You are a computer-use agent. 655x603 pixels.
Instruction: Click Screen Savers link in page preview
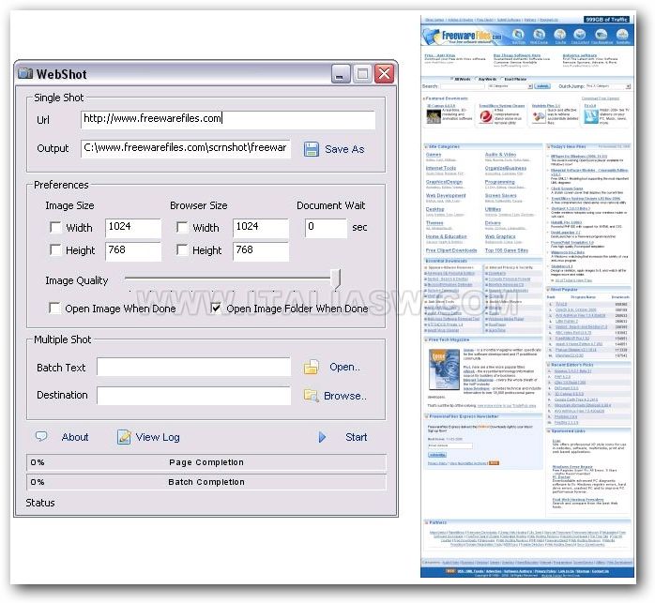click(501, 195)
